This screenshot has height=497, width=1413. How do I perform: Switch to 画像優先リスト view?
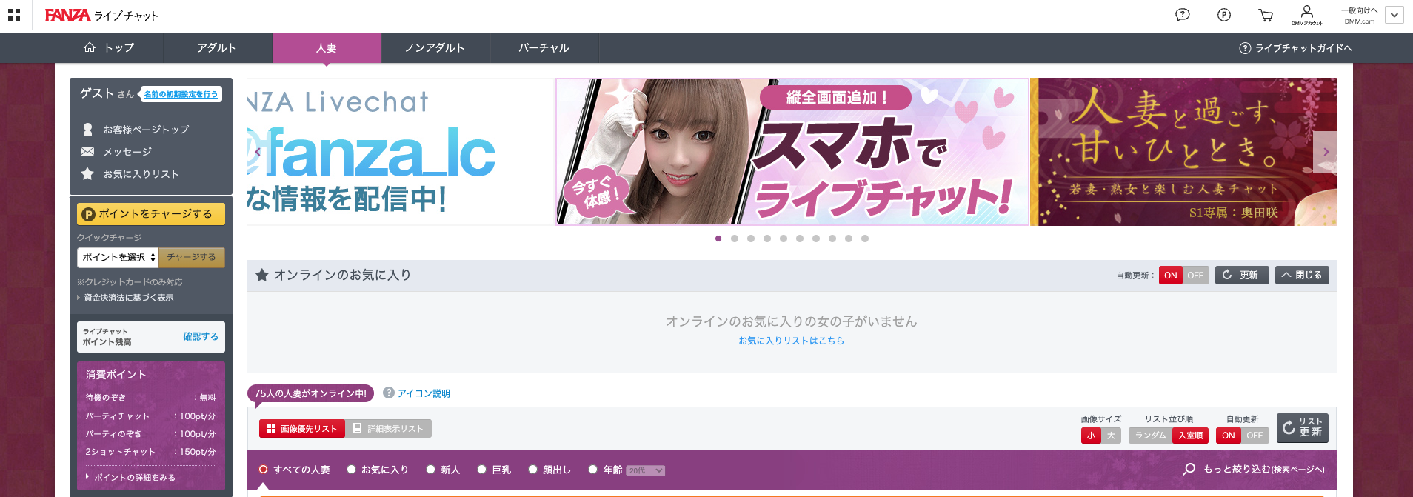pos(302,429)
